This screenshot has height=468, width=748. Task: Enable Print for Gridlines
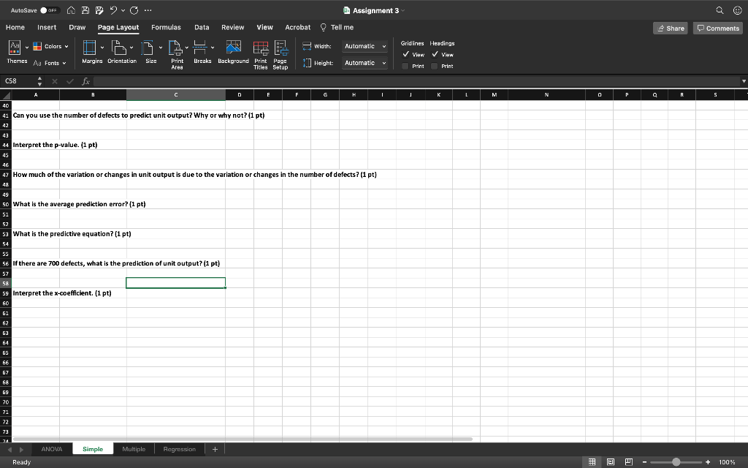click(405, 66)
